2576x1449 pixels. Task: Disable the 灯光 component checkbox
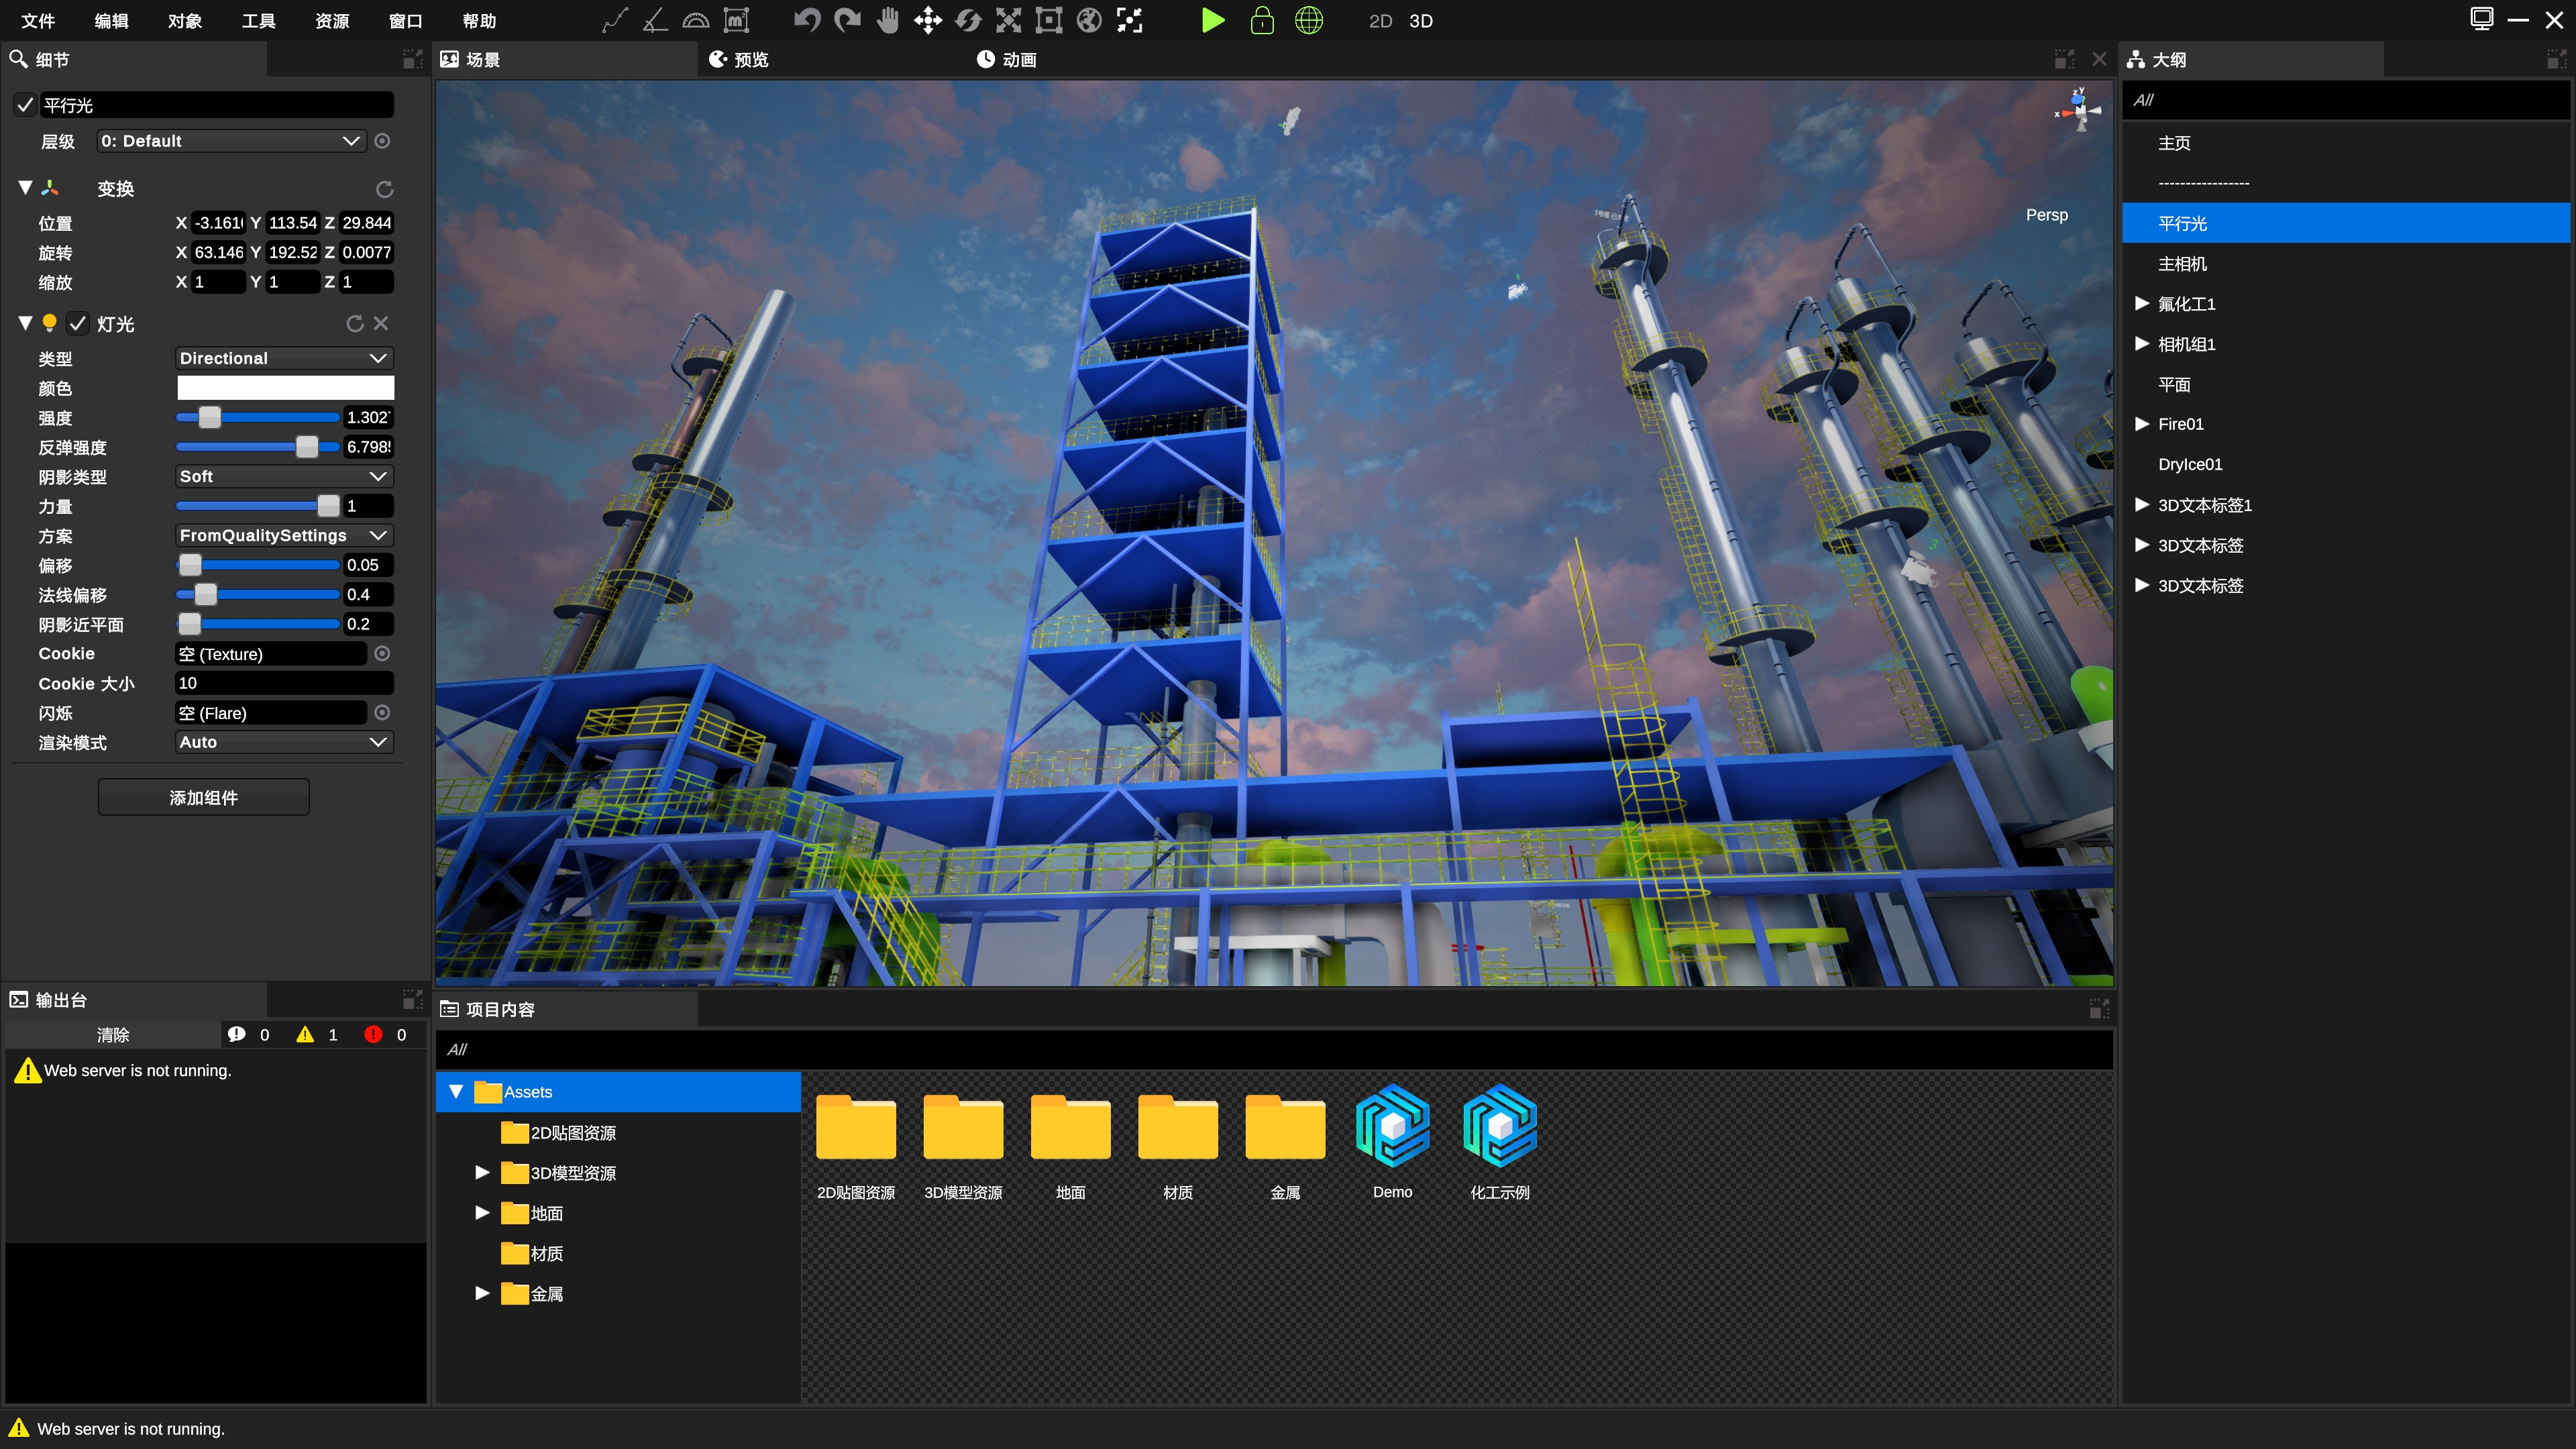(78, 323)
